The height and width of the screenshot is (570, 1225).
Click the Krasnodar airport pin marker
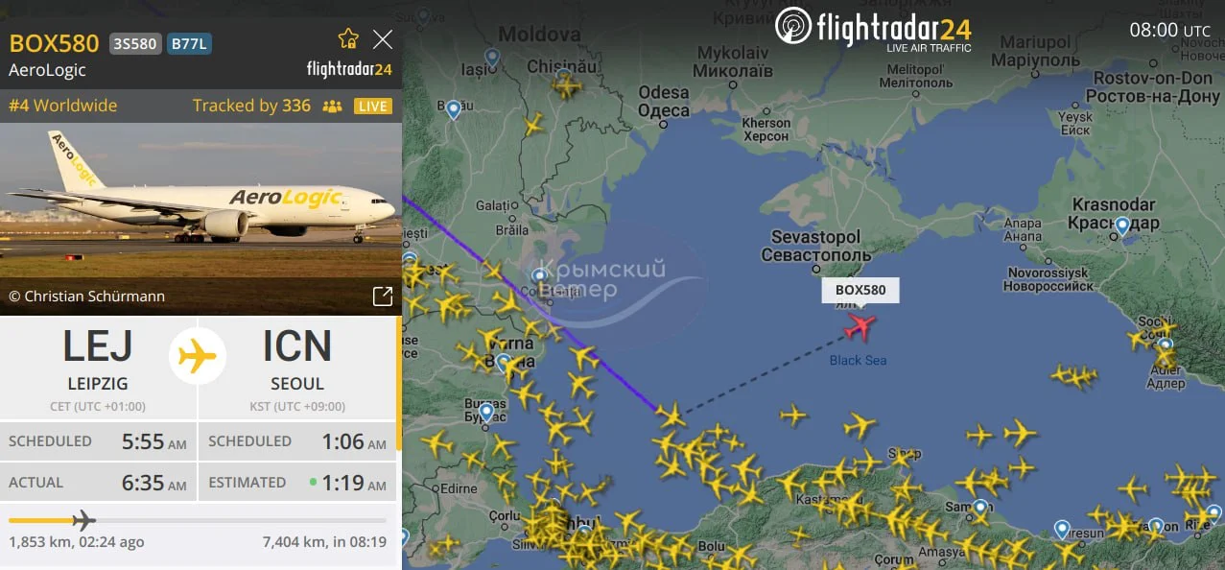[1121, 227]
